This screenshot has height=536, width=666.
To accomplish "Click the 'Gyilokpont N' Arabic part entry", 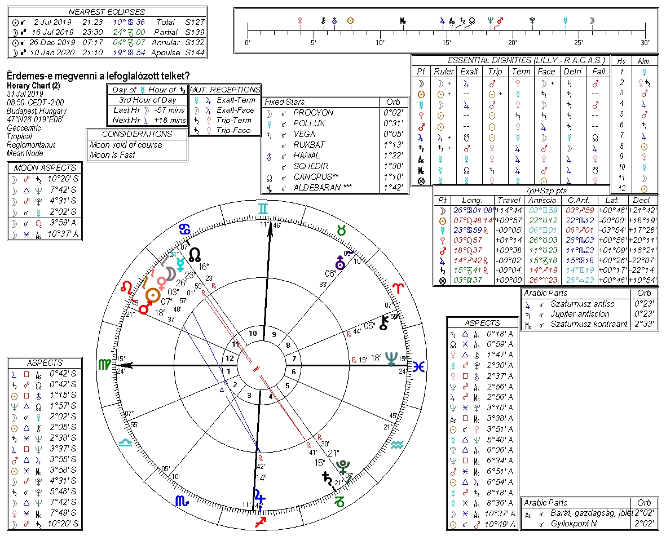I will pos(574,524).
